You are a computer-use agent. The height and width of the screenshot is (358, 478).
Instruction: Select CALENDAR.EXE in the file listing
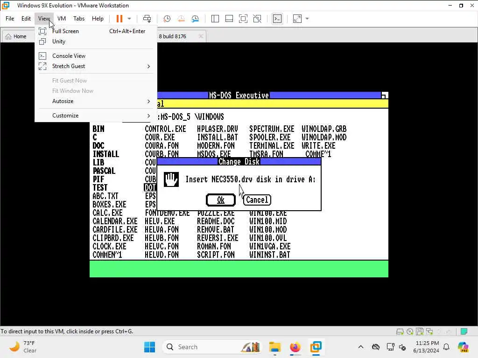tap(115, 221)
